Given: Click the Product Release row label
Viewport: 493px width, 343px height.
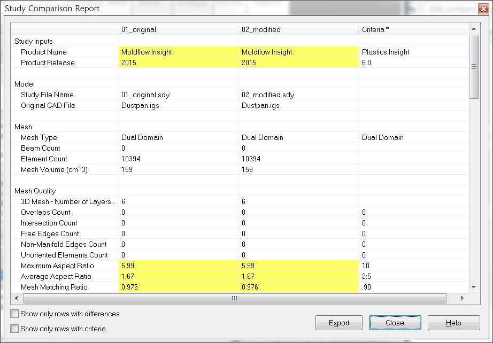Looking at the screenshot, I should 48,63.
